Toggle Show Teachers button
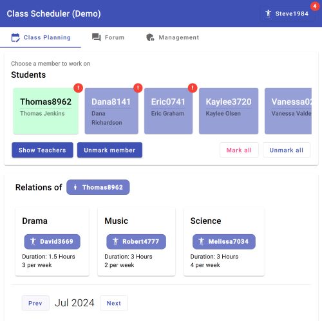Screen dimensions: 322x321 43,150
